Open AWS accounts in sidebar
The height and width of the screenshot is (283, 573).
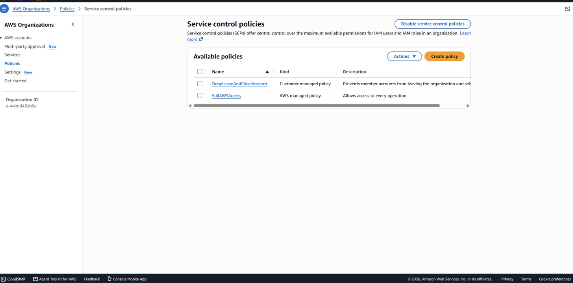(18, 38)
